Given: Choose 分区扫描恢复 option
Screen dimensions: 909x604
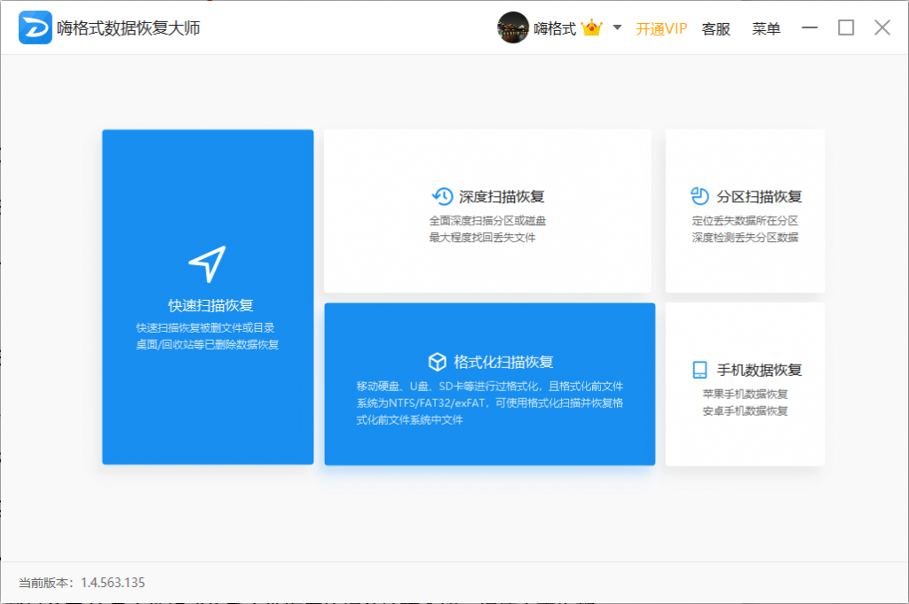Looking at the screenshot, I should click(759, 197).
